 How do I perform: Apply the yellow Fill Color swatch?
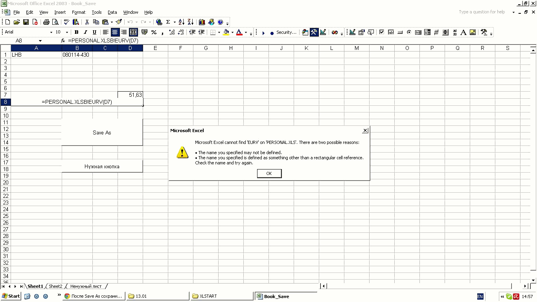[226, 32]
